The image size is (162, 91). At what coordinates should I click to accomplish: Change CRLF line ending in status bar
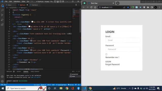pyautogui.click(x=53, y=85)
